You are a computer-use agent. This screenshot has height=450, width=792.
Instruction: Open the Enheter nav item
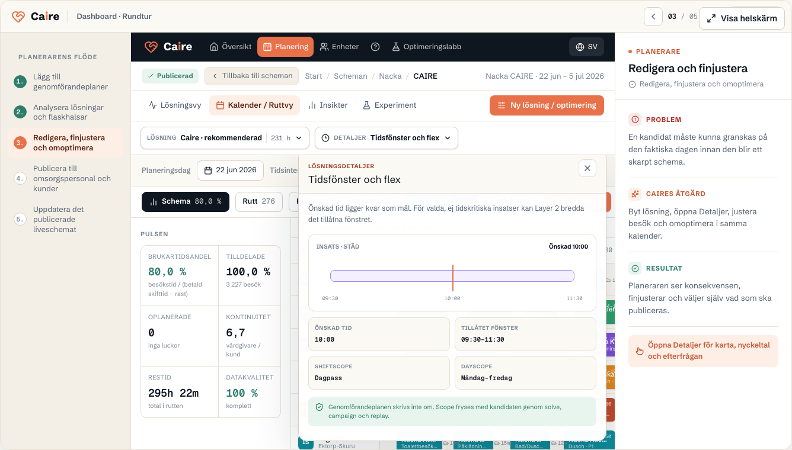(339, 47)
